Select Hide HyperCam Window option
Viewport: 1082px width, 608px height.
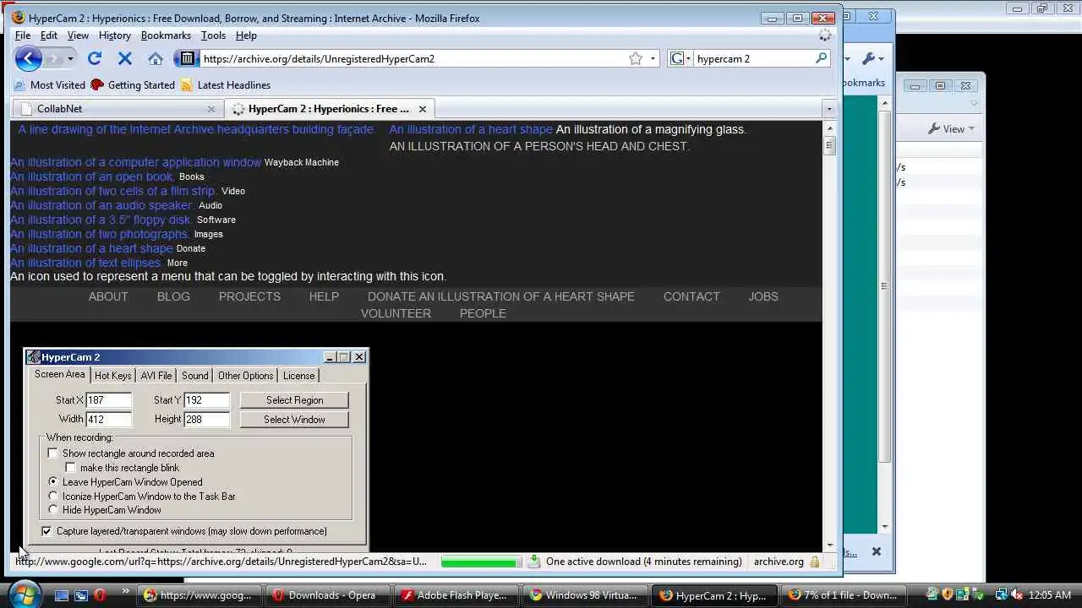coord(53,510)
